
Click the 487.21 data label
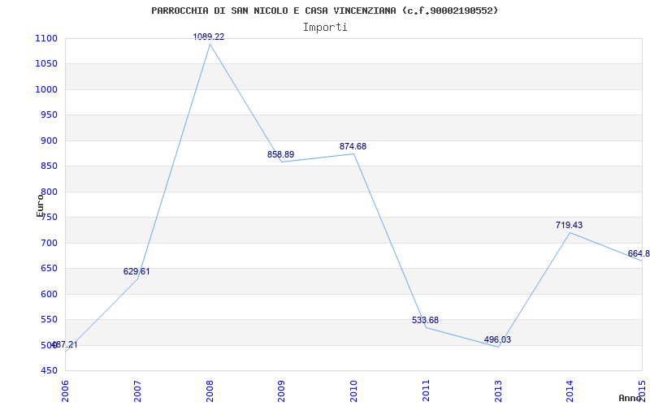[x=65, y=344]
